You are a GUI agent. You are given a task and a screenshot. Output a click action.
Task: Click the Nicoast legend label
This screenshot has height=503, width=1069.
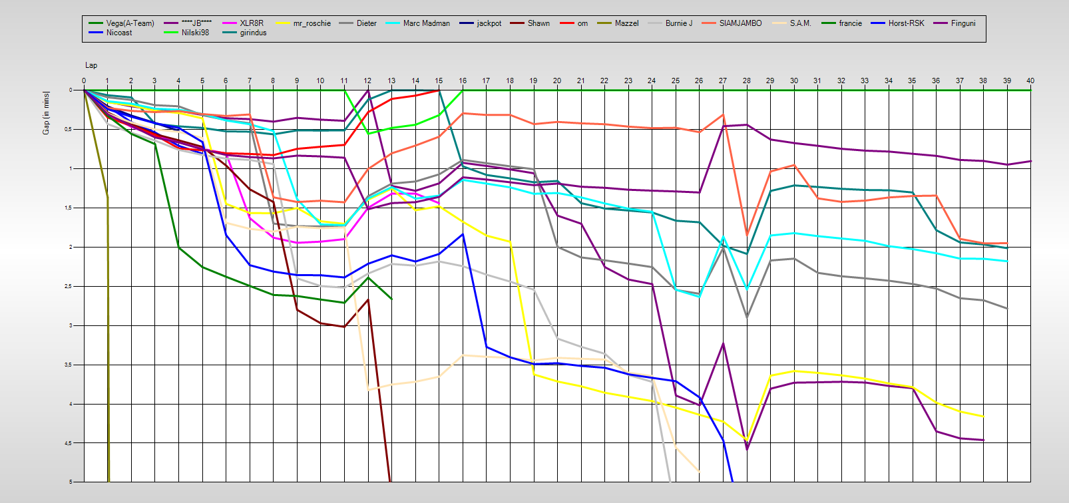119,33
